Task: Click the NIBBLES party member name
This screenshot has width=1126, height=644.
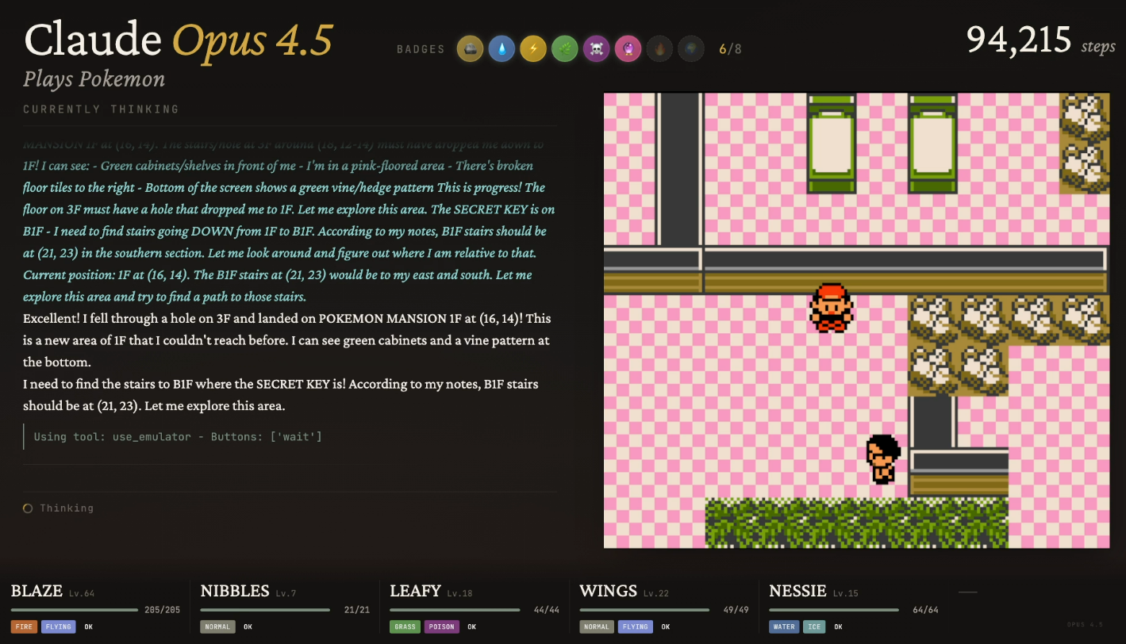Action: (x=235, y=591)
